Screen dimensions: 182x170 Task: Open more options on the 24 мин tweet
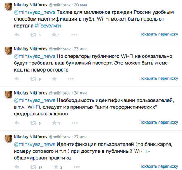click(x=74, y=123)
